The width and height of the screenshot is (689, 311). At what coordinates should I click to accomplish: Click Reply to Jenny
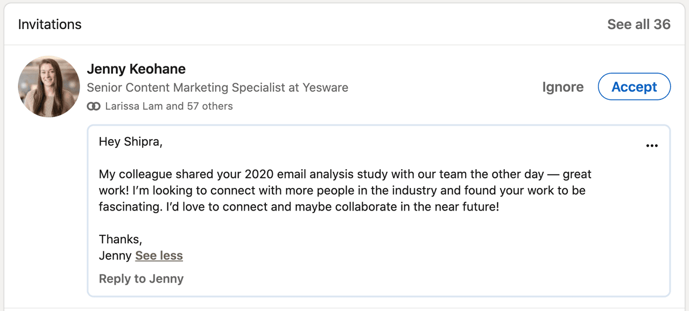pos(141,279)
